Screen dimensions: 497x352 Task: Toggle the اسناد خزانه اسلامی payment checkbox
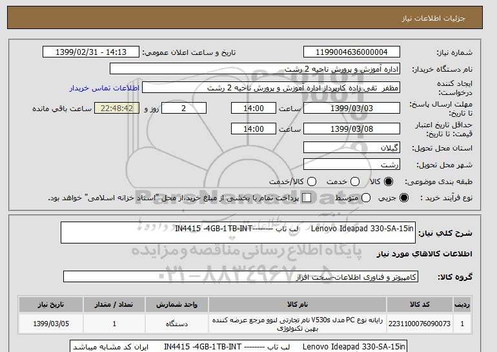click(307, 198)
